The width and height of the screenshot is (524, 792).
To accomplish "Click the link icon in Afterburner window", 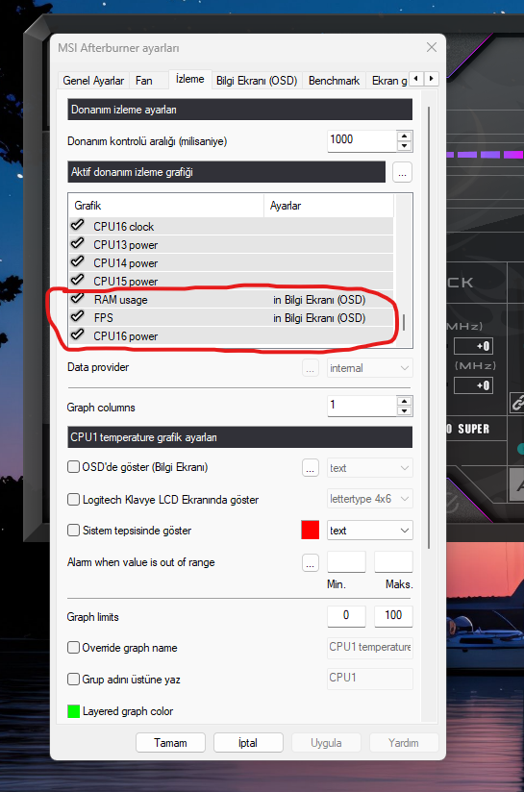I will pyautogui.click(x=517, y=403).
